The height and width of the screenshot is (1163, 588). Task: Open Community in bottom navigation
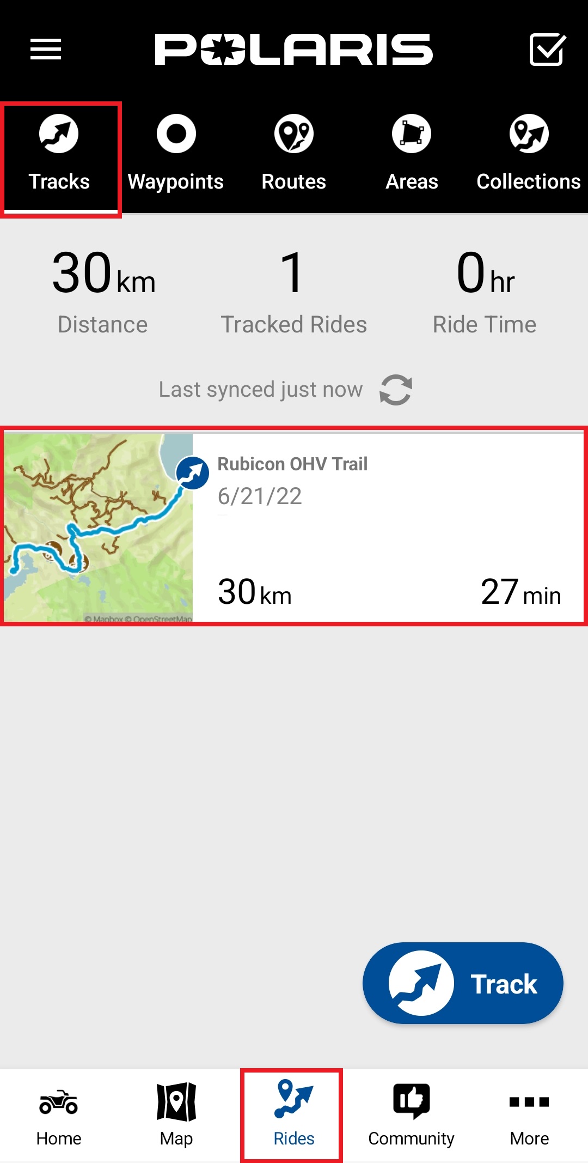click(411, 1115)
